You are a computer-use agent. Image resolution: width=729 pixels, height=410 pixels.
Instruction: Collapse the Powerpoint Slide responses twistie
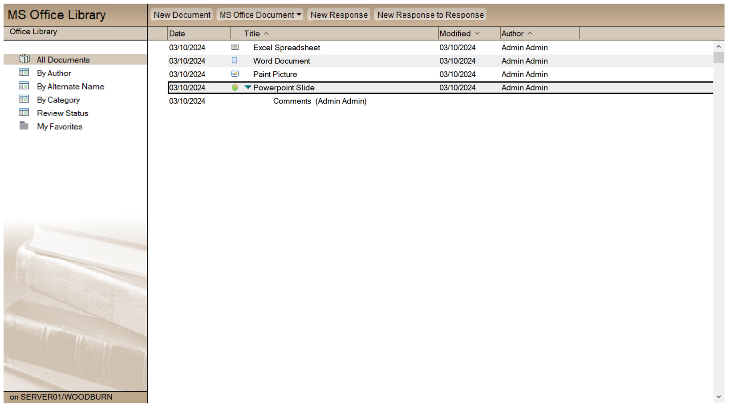(x=248, y=87)
